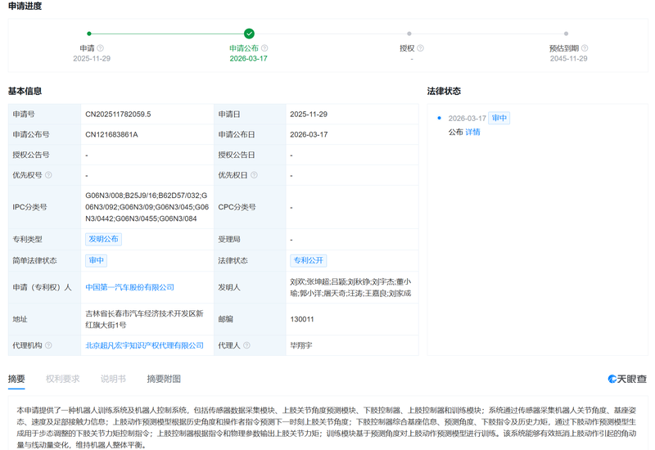Click the help icon beside 优先权号
Screen dimensions: 655x450
point(48,175)
